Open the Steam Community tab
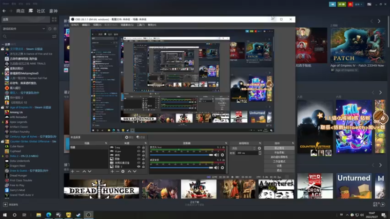The image size is (390, 219). click(41, 11)
